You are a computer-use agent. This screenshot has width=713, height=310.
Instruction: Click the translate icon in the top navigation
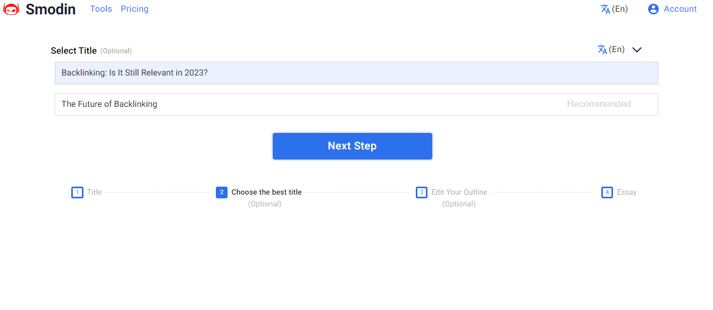point(605,9)
